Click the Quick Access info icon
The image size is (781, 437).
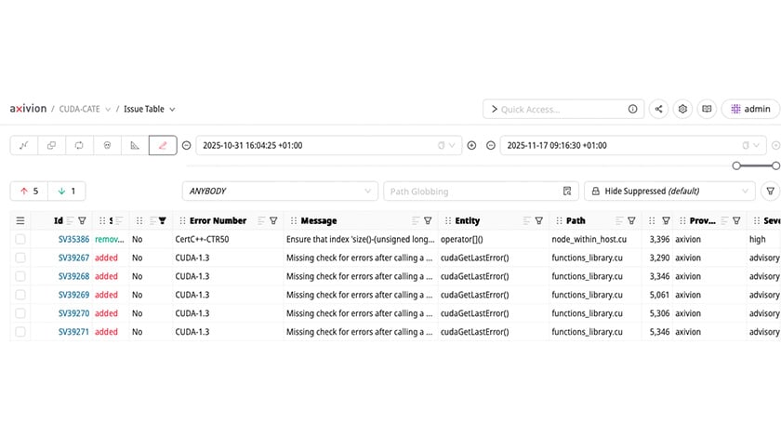coord(632,109)
